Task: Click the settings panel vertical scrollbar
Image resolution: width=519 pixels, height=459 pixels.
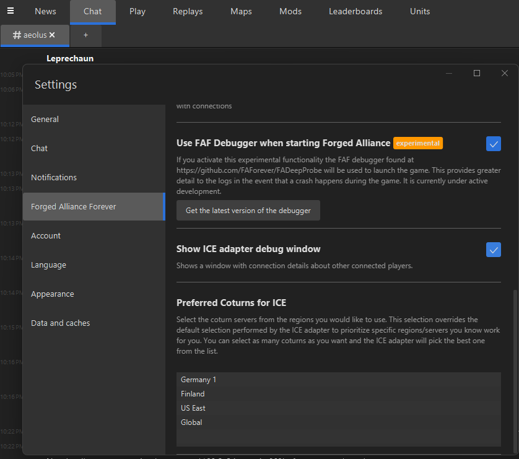Action: coord(515,370)
